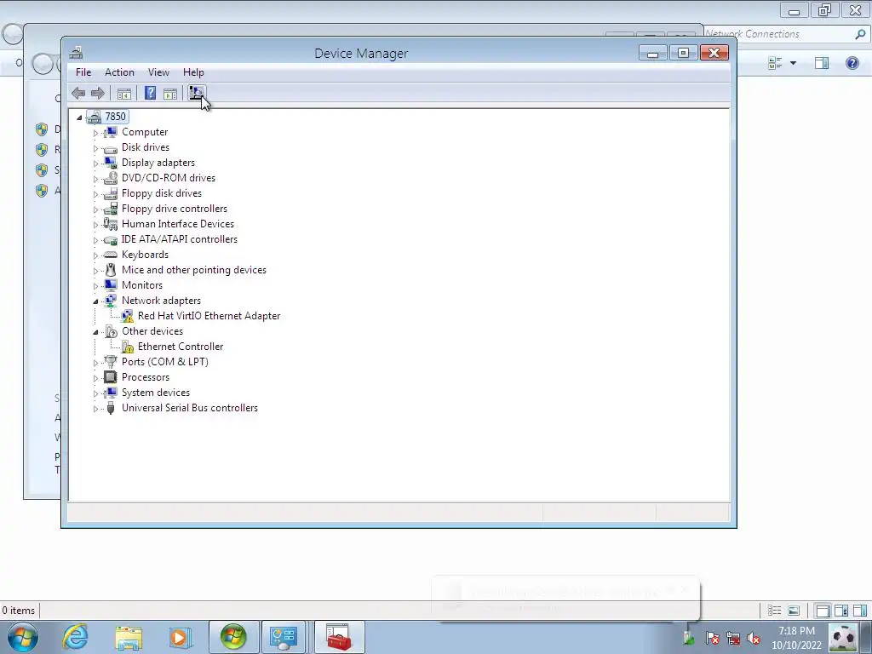Select Mice and other pointing devices
Viewport: 872px width, 654px height.
(x=194, y=270)
